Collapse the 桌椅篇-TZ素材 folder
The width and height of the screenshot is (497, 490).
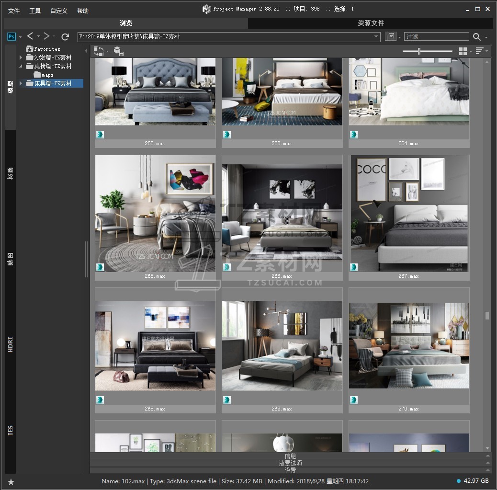(x=21, y=66)
